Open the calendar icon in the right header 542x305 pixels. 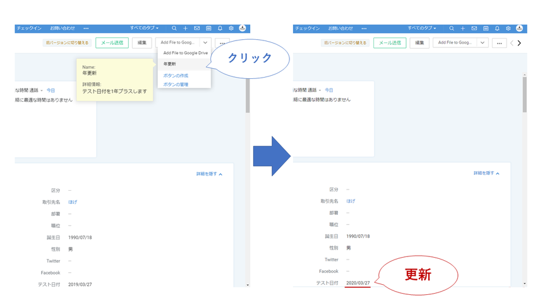pos(485,28)
